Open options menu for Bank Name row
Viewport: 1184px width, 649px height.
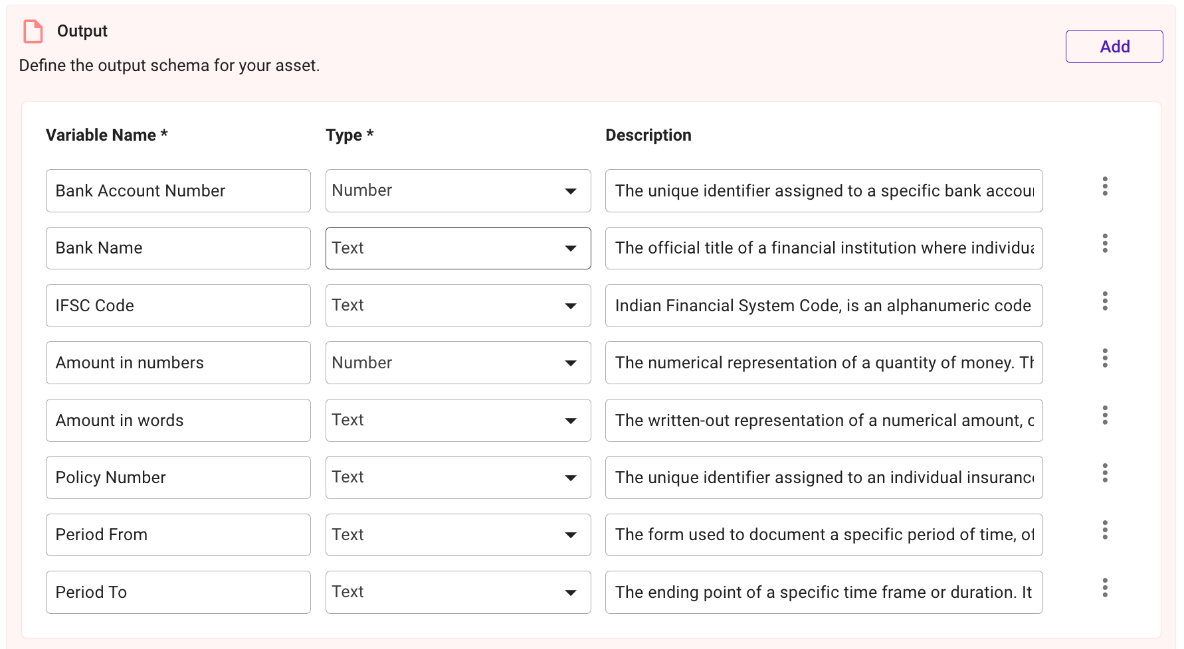coord(1105,244)
